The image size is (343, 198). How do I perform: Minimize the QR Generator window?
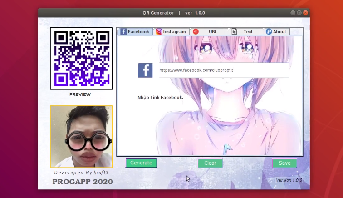[293, 13]
